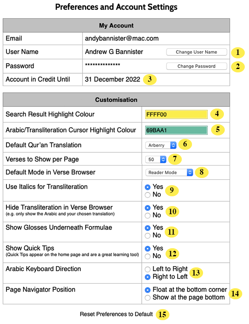
Task: Select Float at the bottom corner option
Action: pos(148,290)
